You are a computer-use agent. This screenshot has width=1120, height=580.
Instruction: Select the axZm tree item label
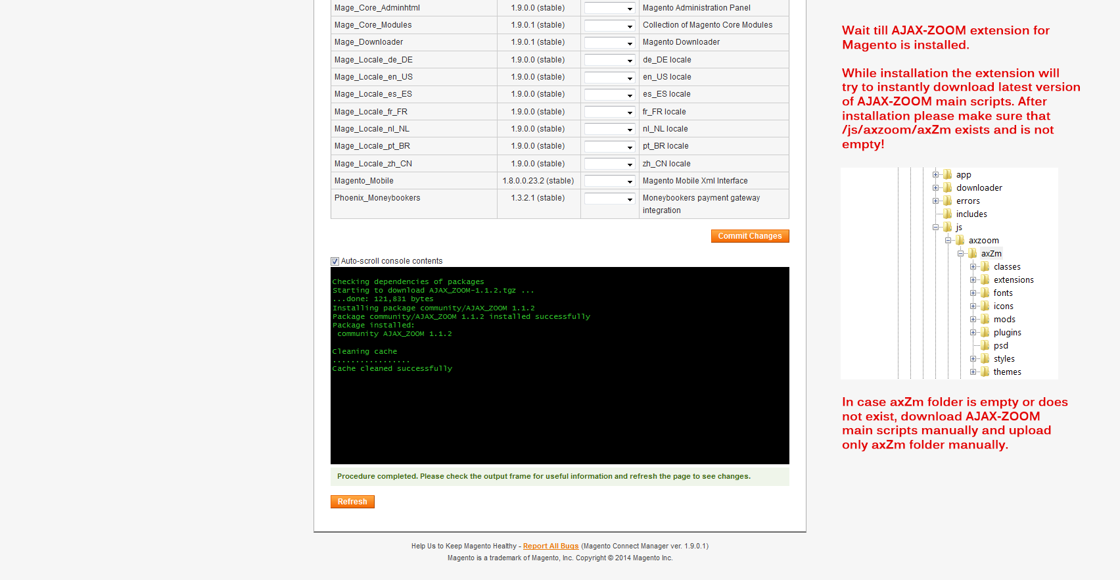tap(991, 254)
